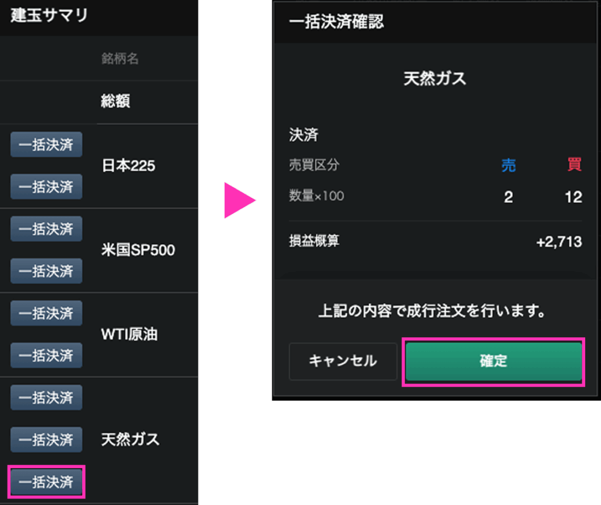
Task: Click the WTI原油 instrument name
Action: [x=129, y=334]
